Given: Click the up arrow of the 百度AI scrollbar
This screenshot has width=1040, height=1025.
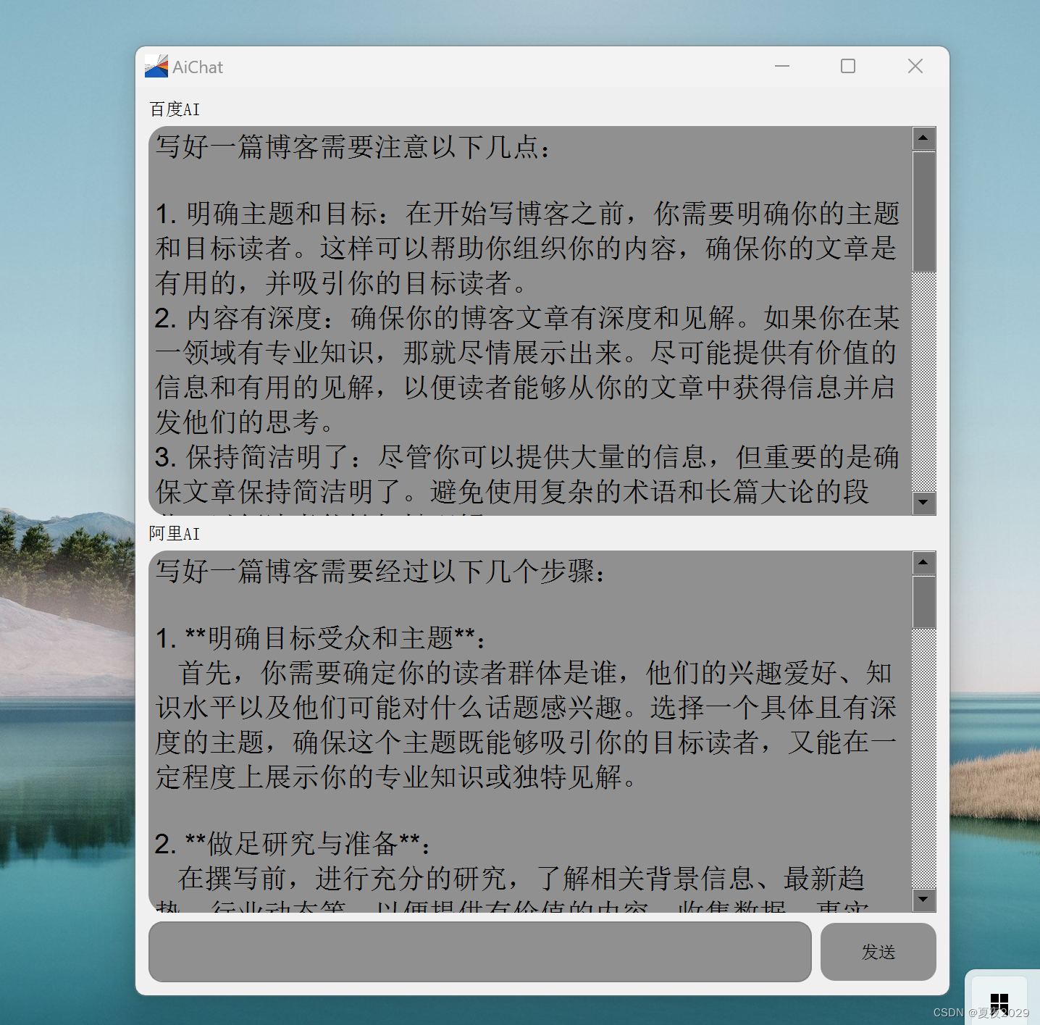Looking at the screenshot, I should point(923,138).
